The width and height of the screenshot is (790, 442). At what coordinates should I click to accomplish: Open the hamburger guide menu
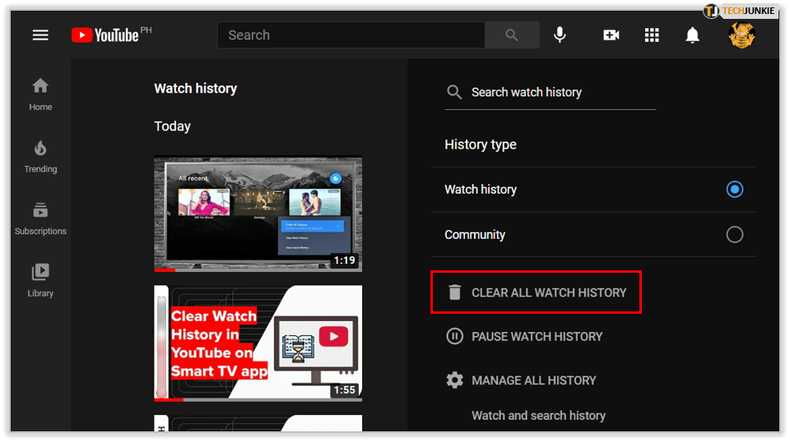[x=40, y=35]
